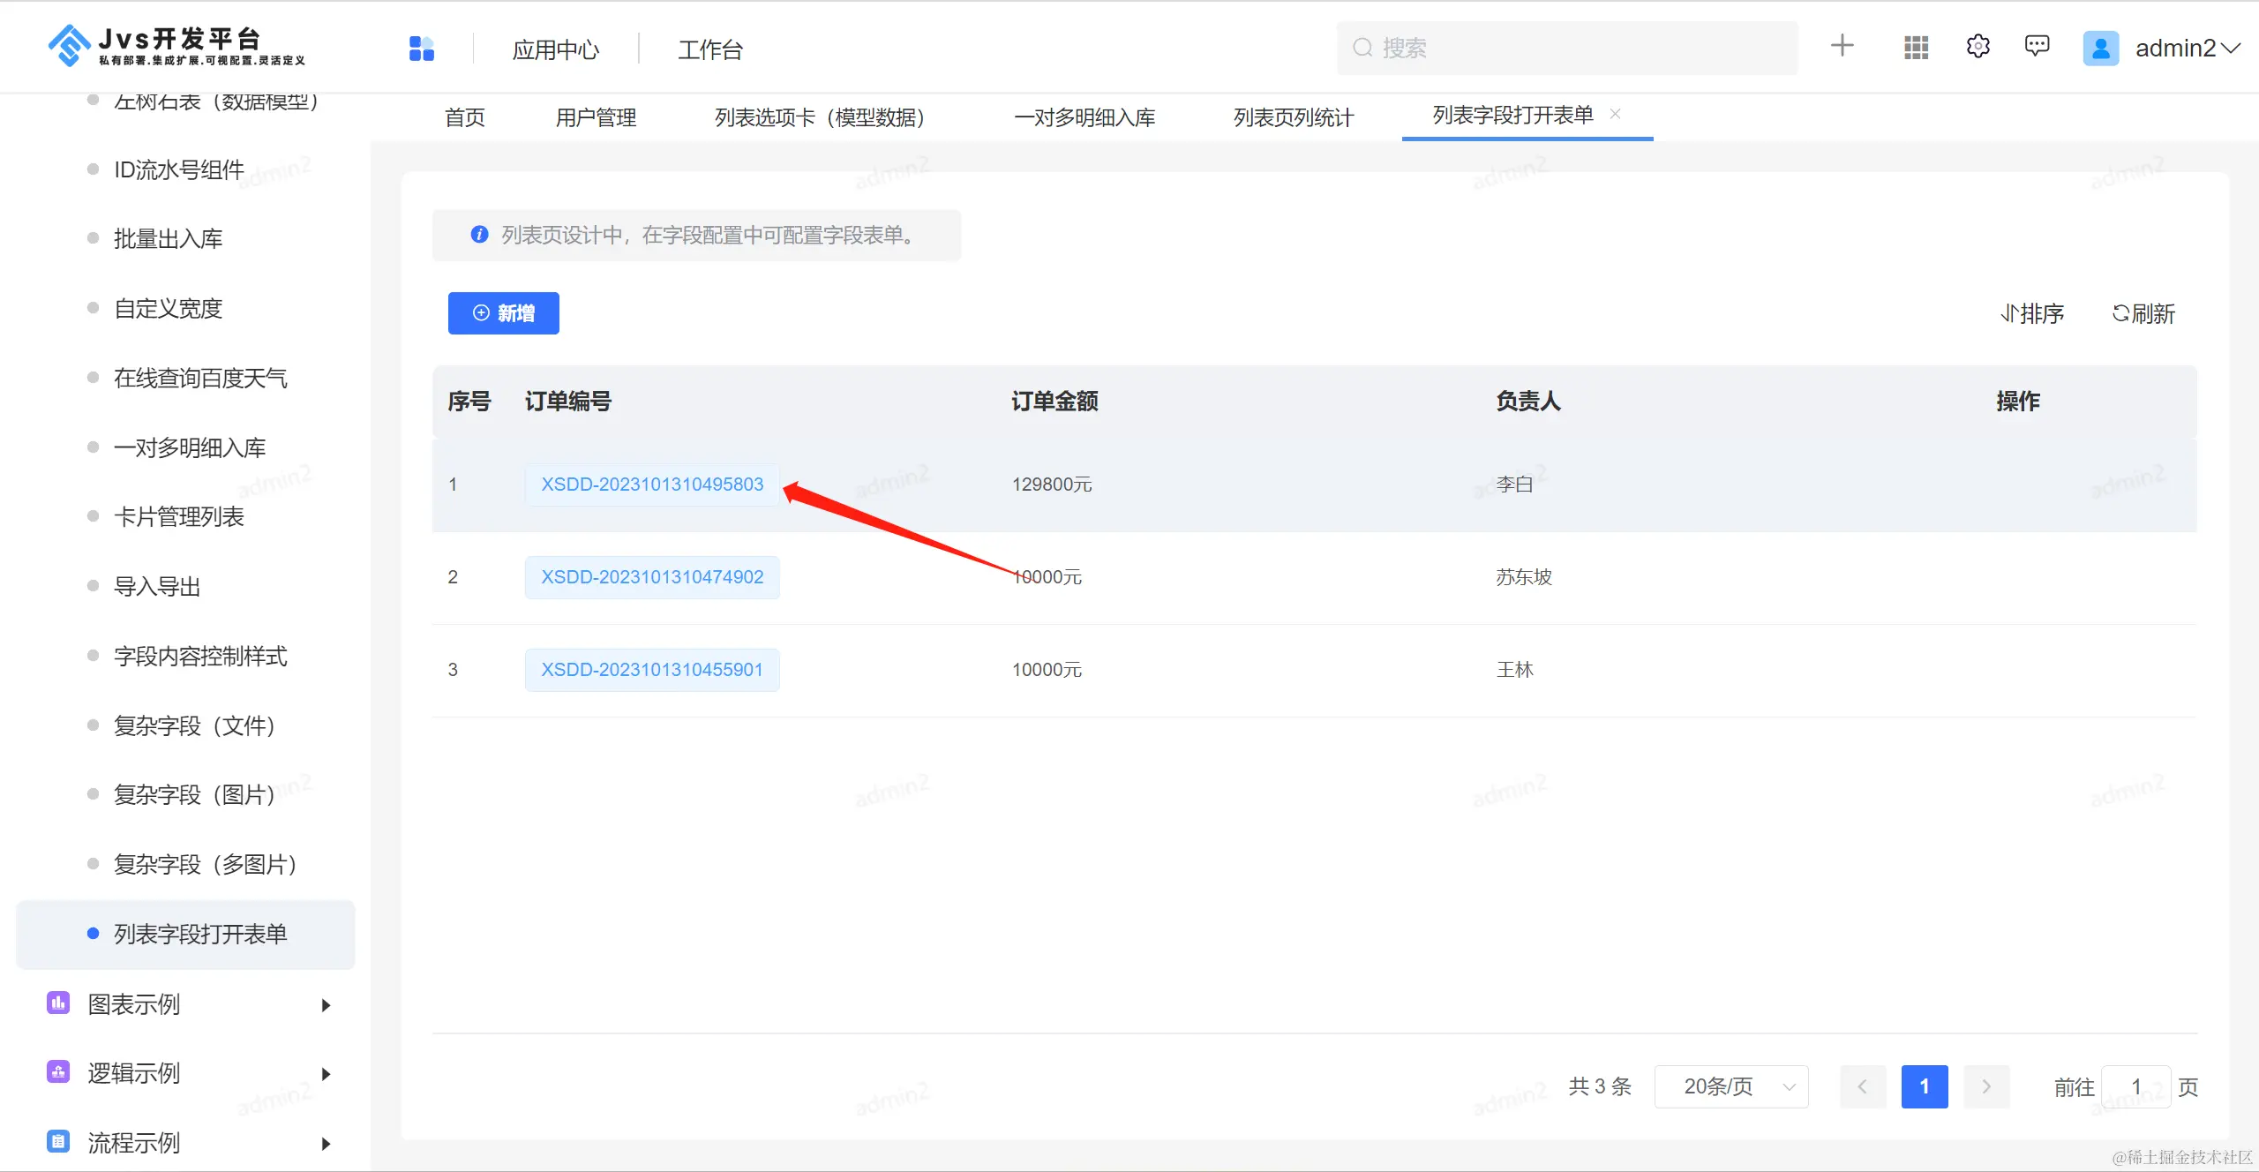2259x1172 pixels.
Task: Close the 列表字段打开表单 tab
Action: [x=1616, y=114]
